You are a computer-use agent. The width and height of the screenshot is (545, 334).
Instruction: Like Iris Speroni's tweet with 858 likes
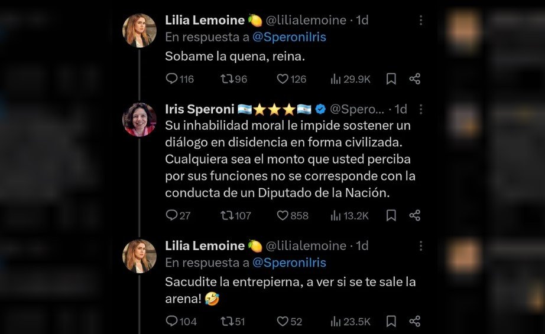283,215
